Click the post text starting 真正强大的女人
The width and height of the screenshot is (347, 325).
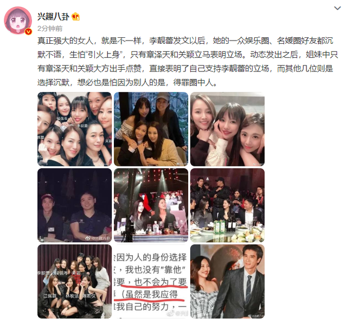(188, 62)
